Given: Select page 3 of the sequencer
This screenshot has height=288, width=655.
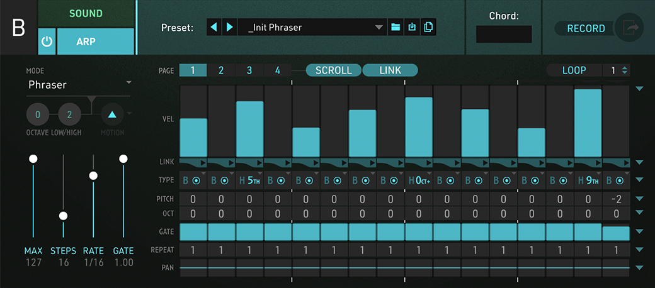Looking at the screenshot, I should click(x=249, y=70).
